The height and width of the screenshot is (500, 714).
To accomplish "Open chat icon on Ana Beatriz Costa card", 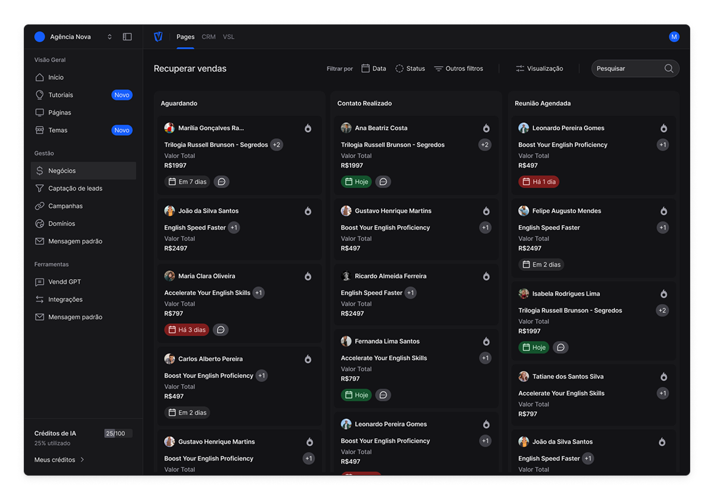I will coord(383,182).
